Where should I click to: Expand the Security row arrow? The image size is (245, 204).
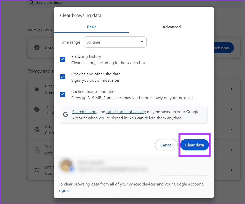coord(231,150)
